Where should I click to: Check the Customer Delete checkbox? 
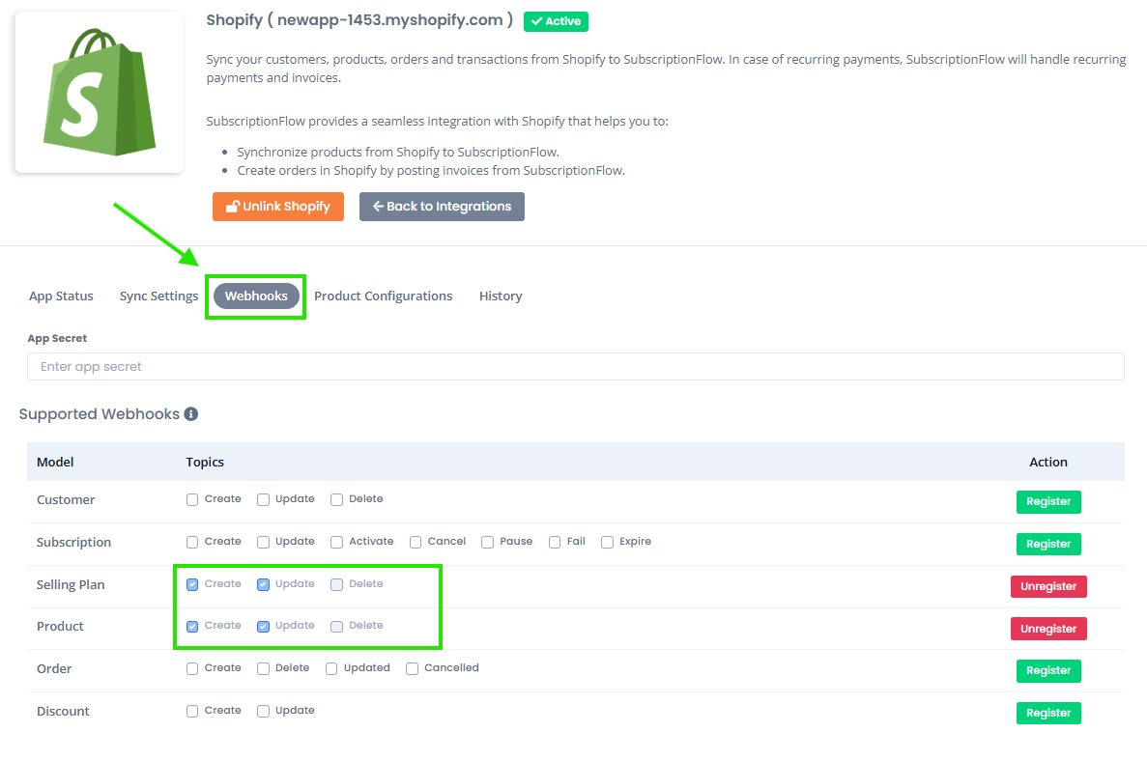pyautogui.click(x=336, y=500)
